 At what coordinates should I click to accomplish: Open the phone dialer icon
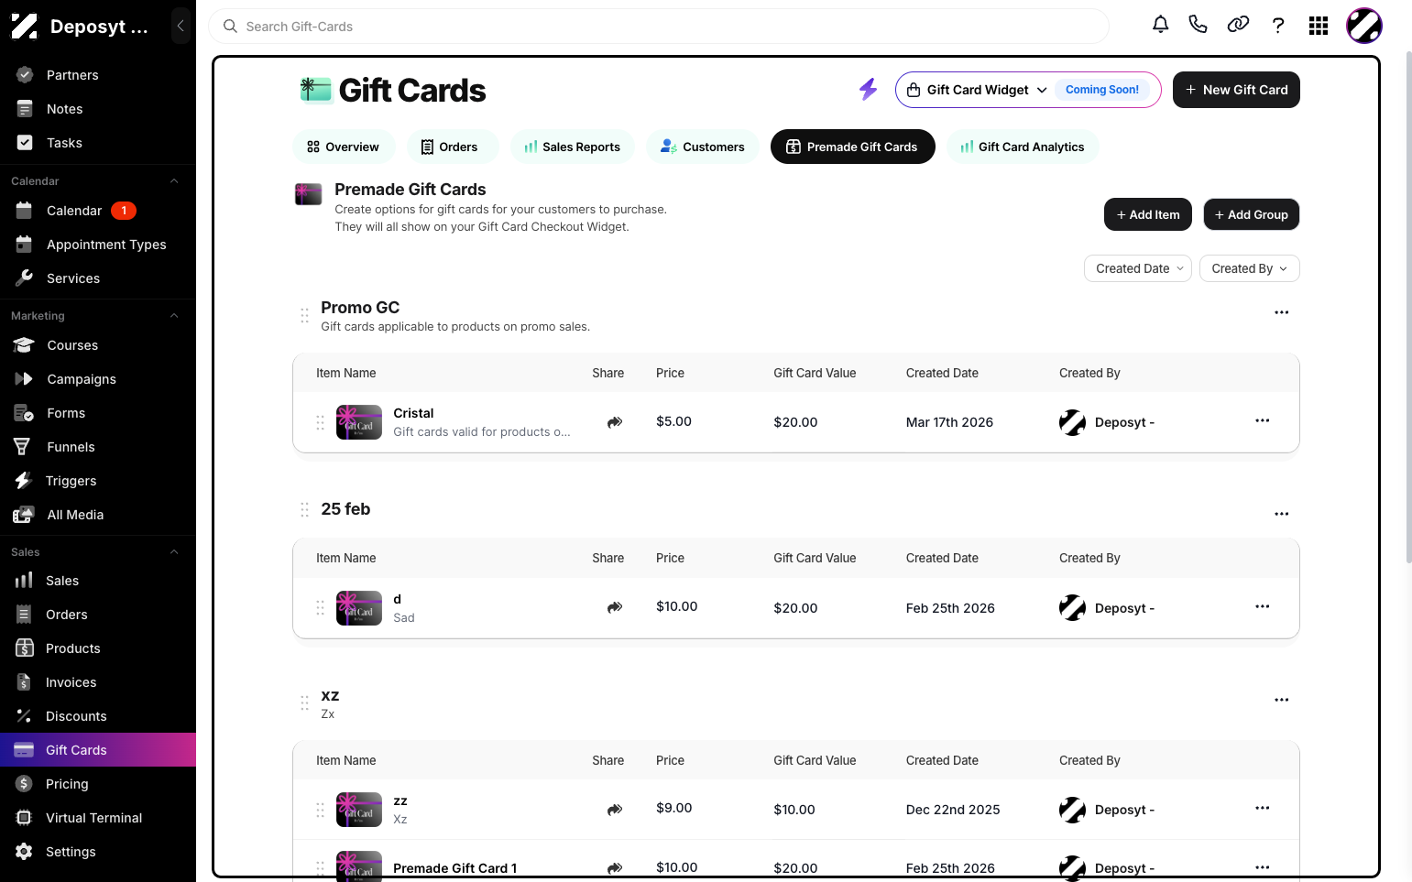[x=1198, y=25]
